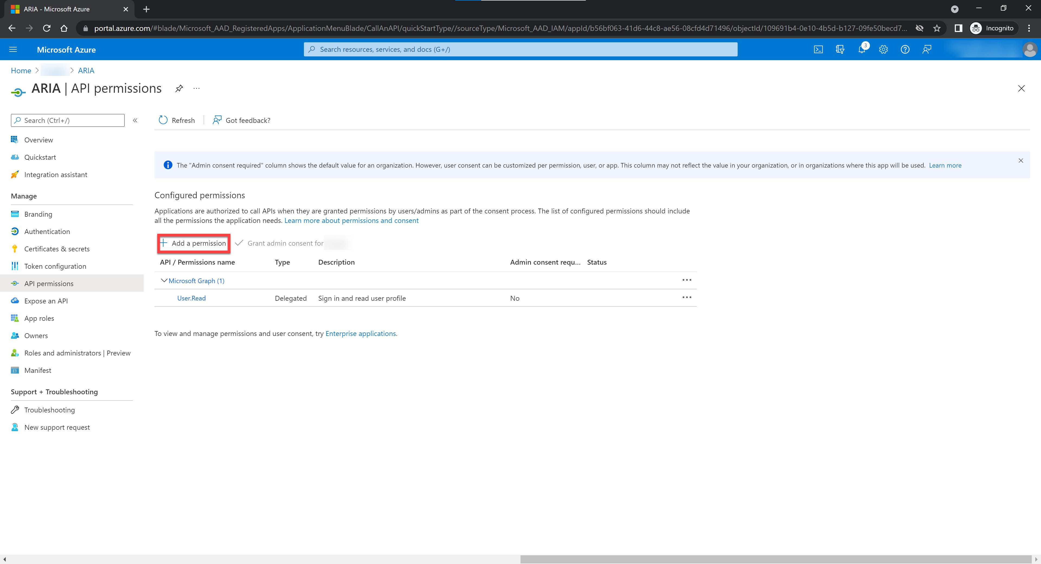The height and width of the screenshot is (564, 1041).
Task: Open the Manifest menu item
Action: click(38, 370)
